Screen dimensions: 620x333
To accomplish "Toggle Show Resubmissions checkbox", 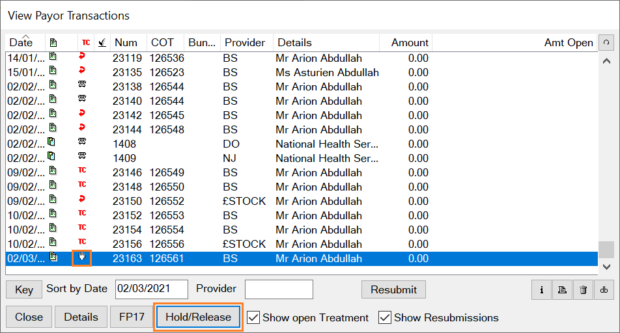I will pos(385,317).
